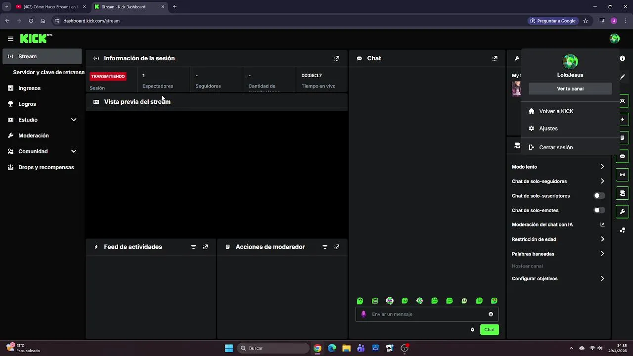Toggle the lightning activity panel icon

[623, 120]
